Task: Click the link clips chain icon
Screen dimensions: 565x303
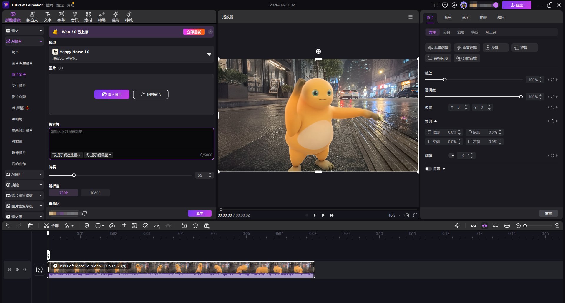Action: (x=473, y=226)
